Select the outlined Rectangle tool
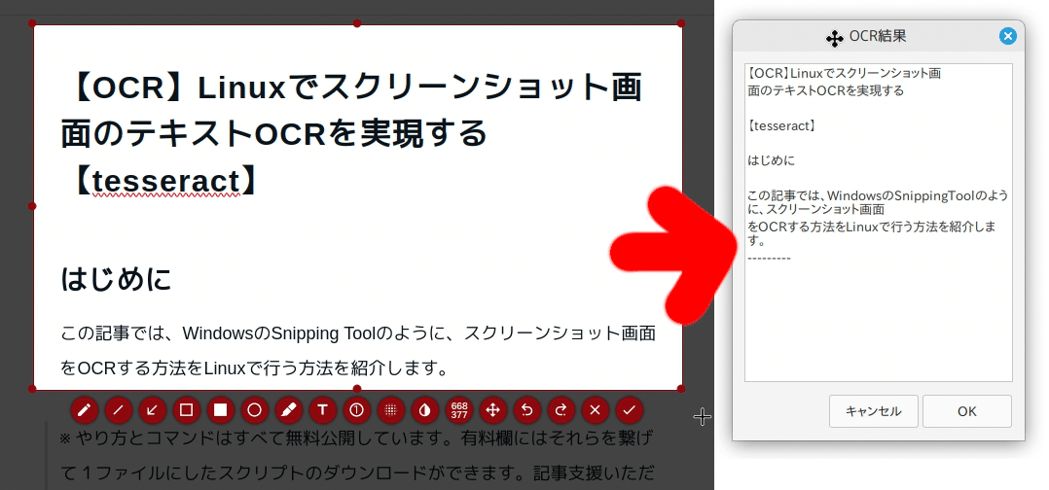Viewport: 1049px width, 490px height. (187, 410)
